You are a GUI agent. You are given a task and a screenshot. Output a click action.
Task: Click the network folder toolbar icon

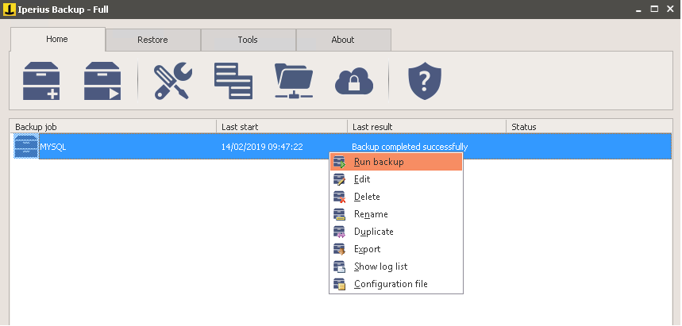(294, 81)
